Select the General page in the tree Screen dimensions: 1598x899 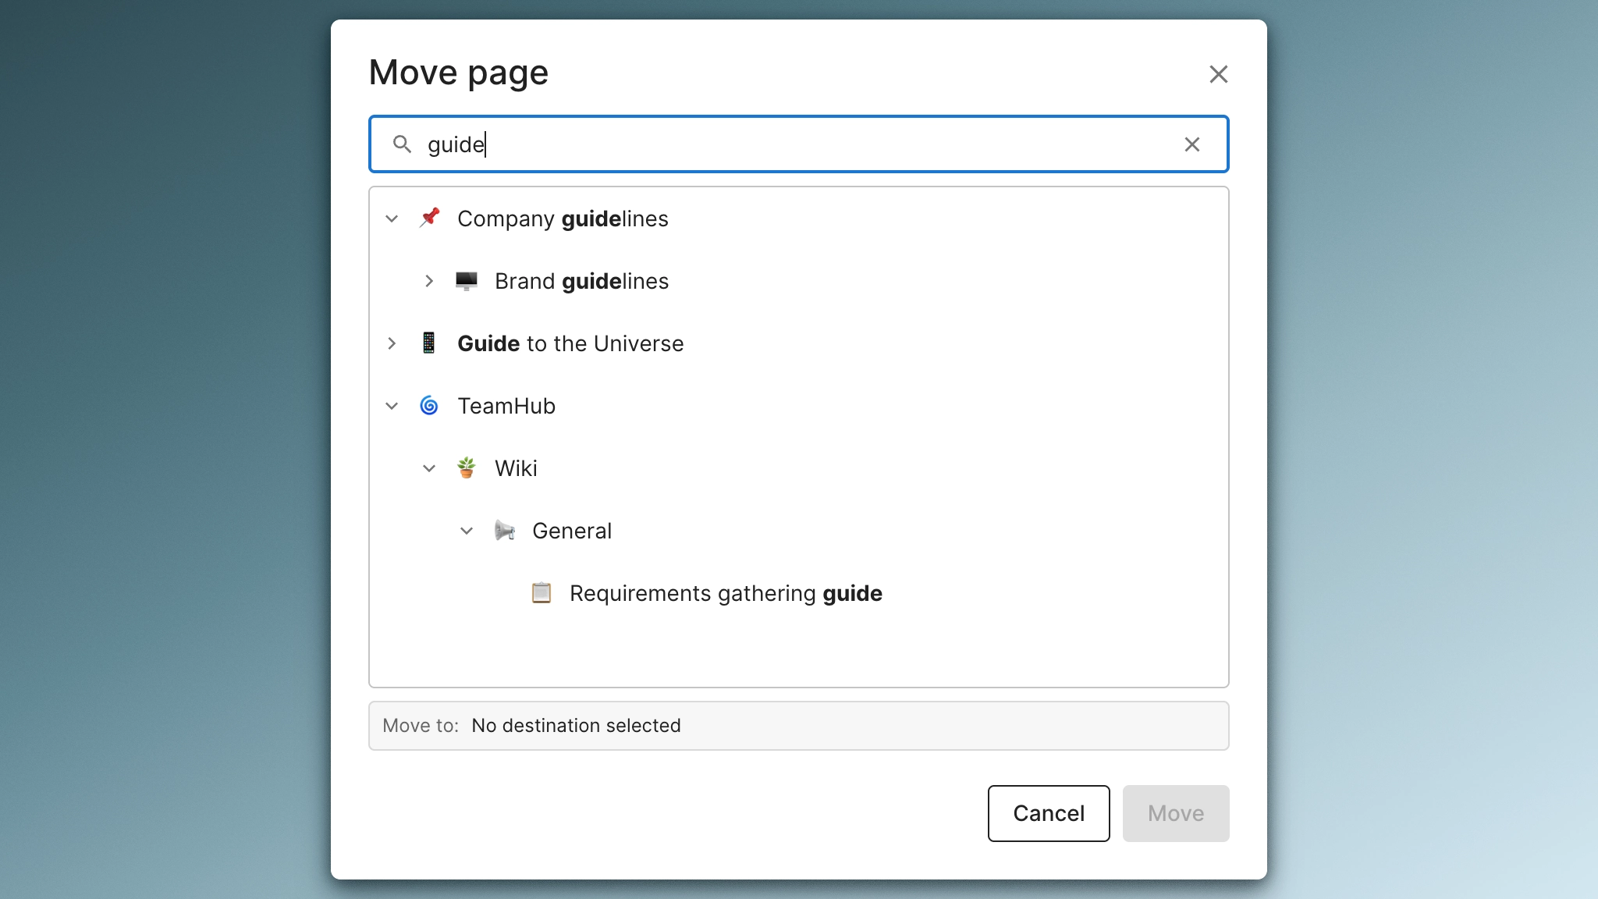tap(572, 531)
